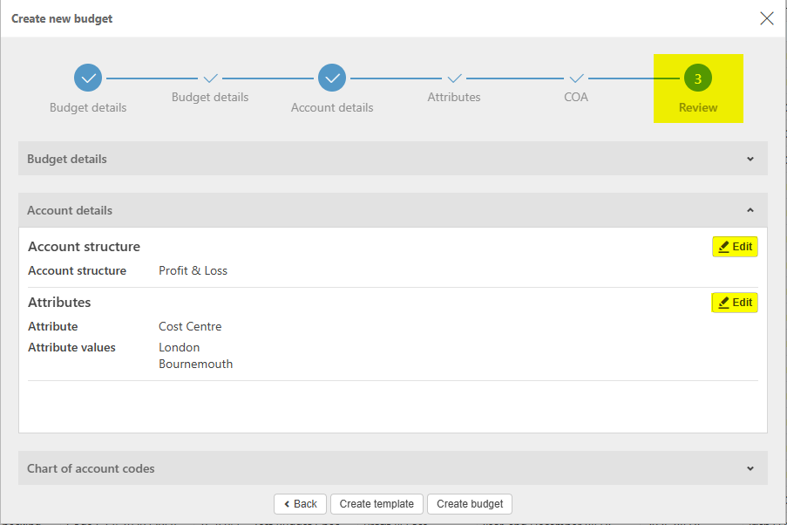The height and width of the screenshot is (525, 787).
Task: Select the Review step label
Action: coord(698,108)
